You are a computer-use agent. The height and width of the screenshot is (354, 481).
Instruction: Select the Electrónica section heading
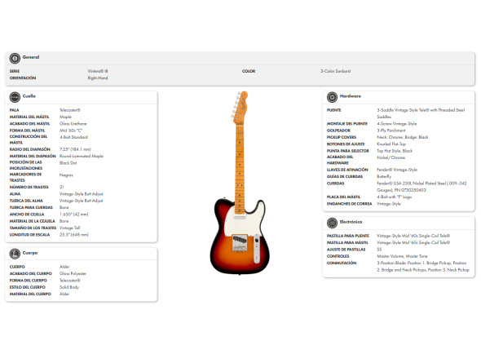coord(351,222)
